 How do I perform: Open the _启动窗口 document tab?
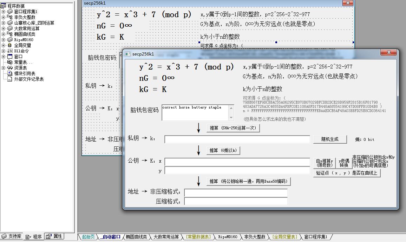[111, 237]
